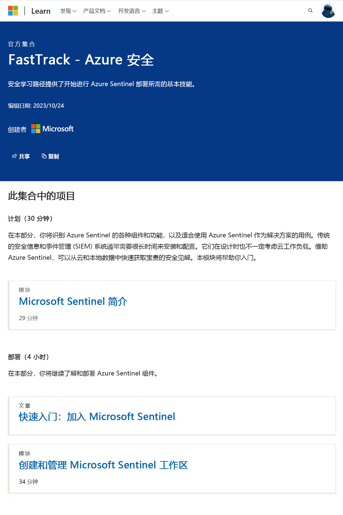Open the user profile avatar
Image resolution: width=343 pixels, height=515 pixels.
(328, 11)
